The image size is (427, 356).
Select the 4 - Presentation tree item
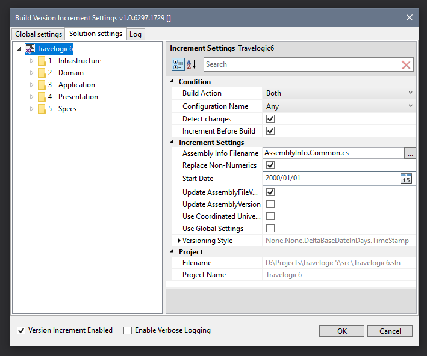[73, 97]
